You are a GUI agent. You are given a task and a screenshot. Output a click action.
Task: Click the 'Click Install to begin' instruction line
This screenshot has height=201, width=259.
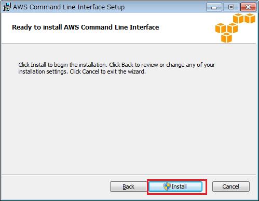[x=117, y=65]
